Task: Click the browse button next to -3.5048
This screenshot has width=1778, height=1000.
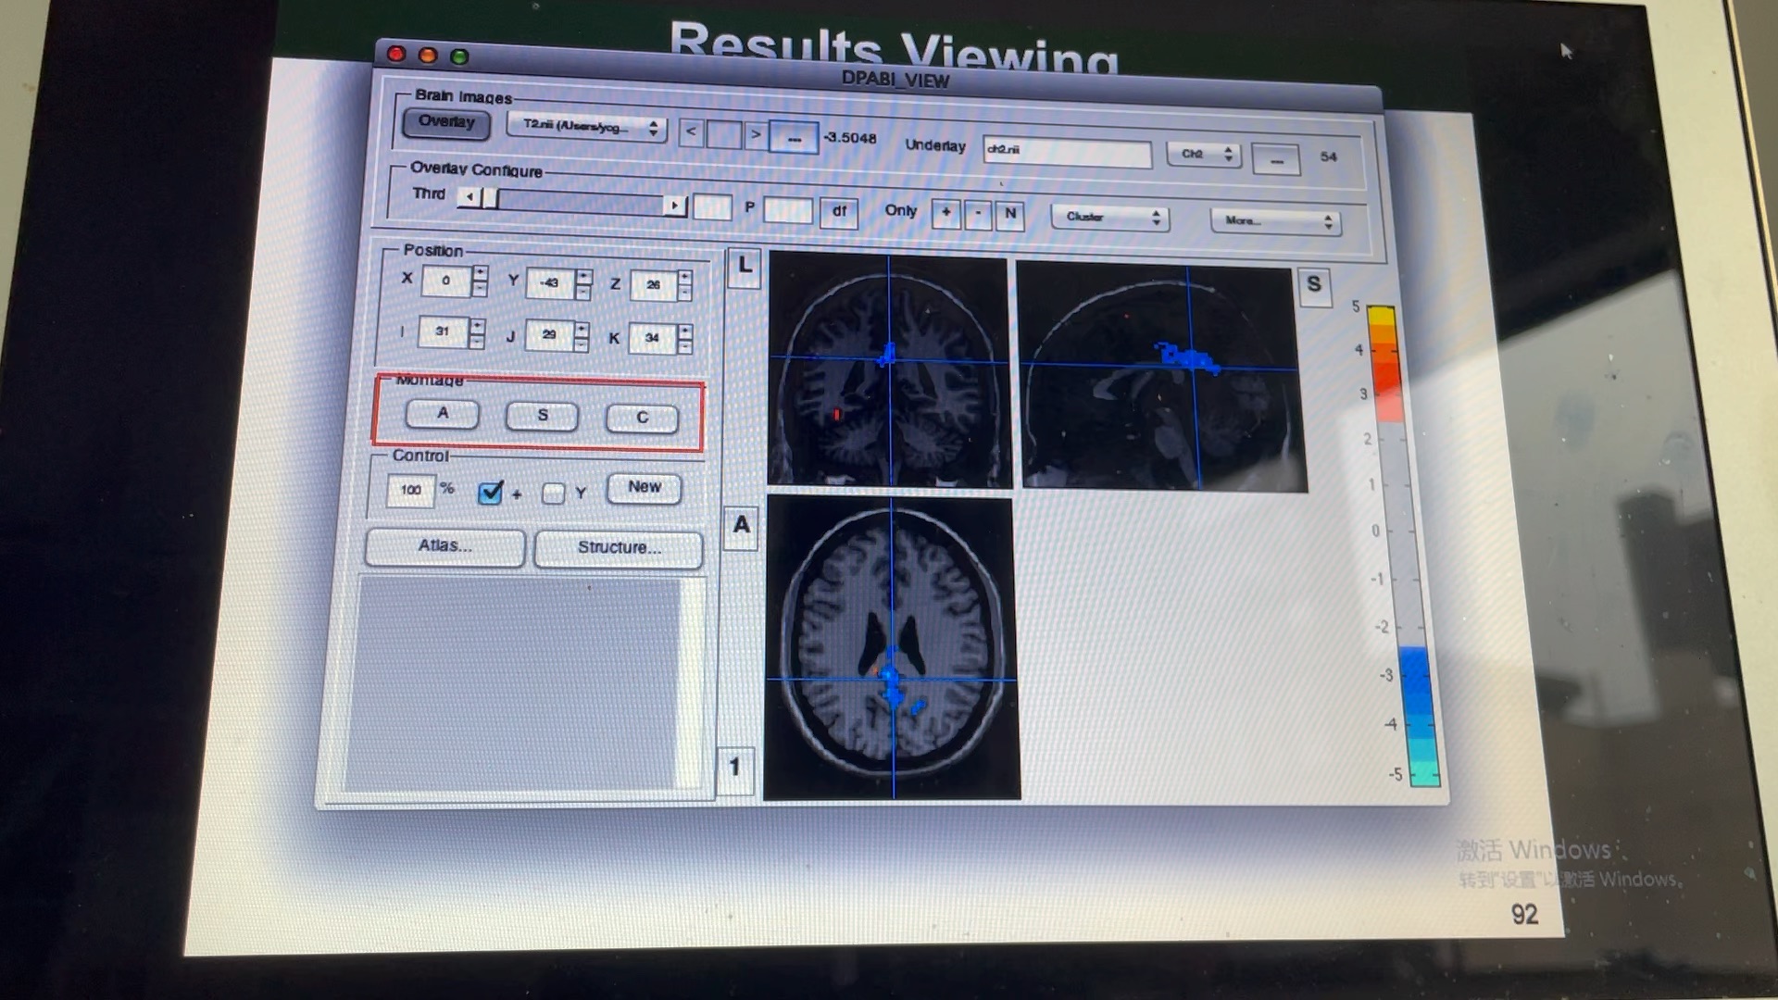Action: pos(795,139)
